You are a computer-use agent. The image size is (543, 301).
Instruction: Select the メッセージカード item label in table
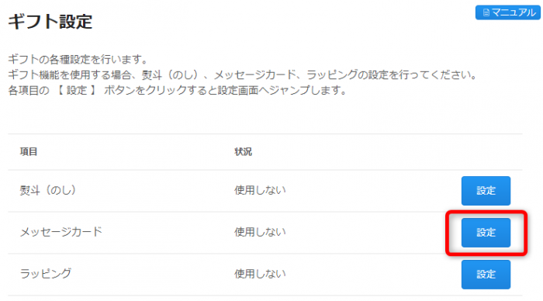point(61,232)
